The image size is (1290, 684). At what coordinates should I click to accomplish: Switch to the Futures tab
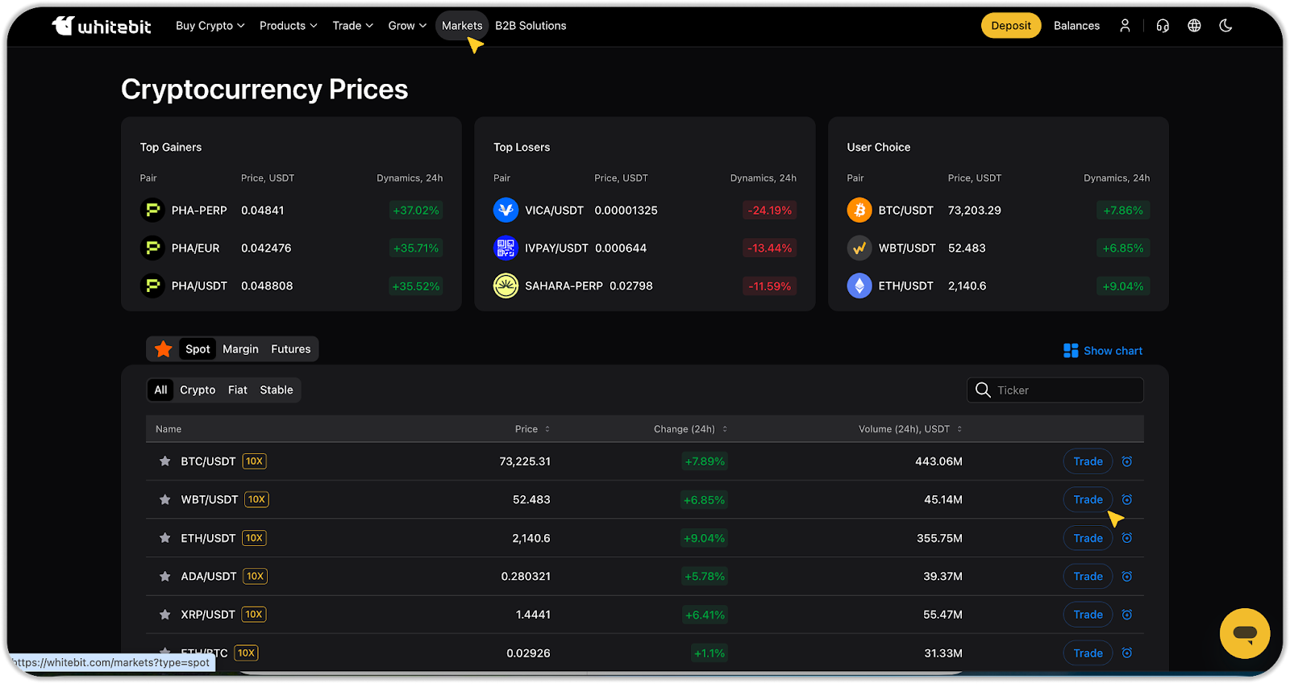pyautogui.click(x=290, y=349)
